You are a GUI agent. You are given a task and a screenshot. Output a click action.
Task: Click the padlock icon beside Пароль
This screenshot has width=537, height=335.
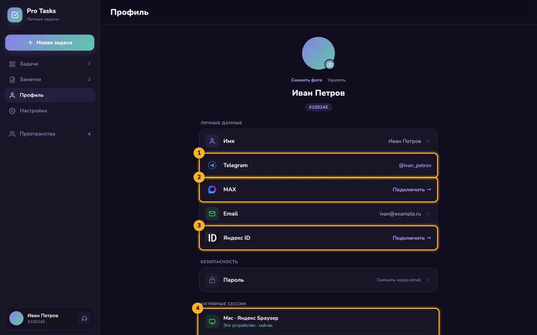click(x=212, y=280)
